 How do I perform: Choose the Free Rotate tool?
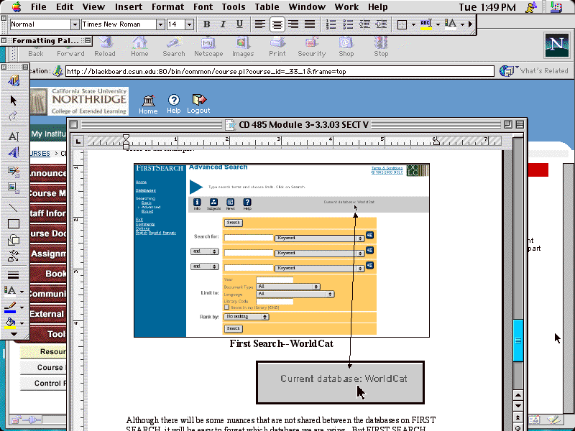point(14,116)
